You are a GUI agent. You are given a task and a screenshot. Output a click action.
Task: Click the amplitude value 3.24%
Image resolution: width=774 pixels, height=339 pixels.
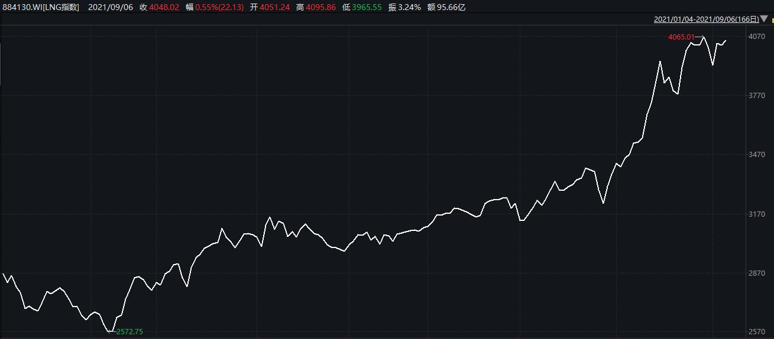(410, 7)
